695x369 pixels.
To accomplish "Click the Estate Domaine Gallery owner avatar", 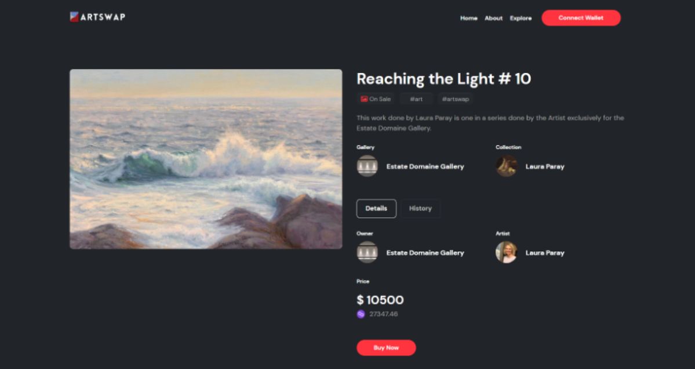I will coord(367,253).
